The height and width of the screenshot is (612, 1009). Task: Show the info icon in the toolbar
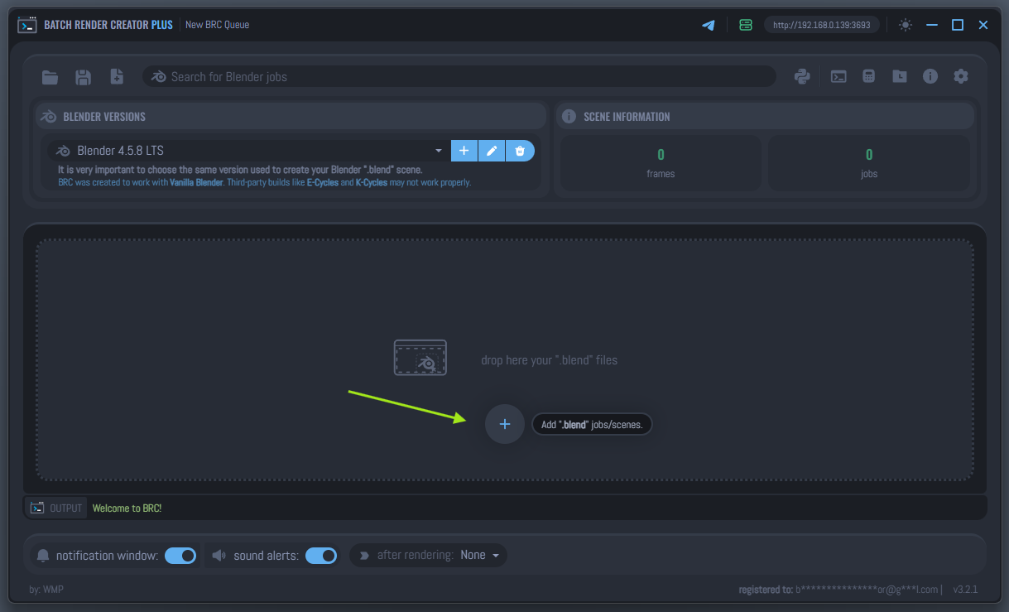(930, 76)
